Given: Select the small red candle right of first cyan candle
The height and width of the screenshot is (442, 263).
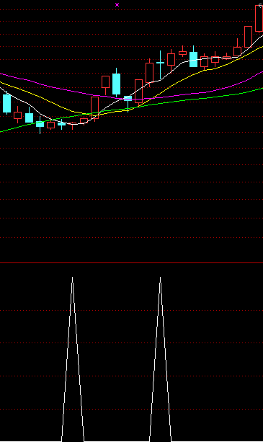Looking at the screenshot, I should pos(17,115).
